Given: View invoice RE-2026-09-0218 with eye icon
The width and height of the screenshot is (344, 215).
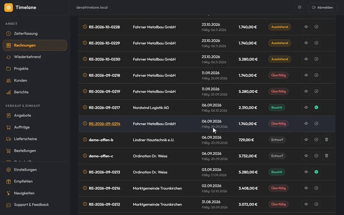Looking at the screenshot, I should coord(306,75).
